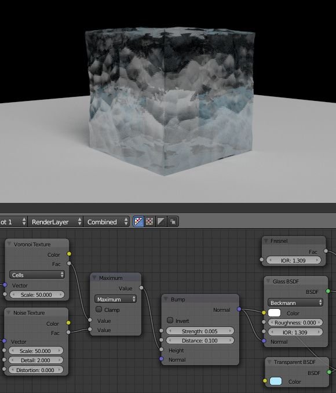Collapse the Fresnel node
The image size is (336, 393).
[x=266, y=241]
